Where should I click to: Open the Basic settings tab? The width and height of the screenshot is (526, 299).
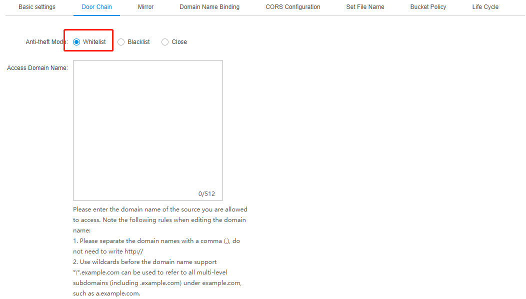(x=37, y=6)
